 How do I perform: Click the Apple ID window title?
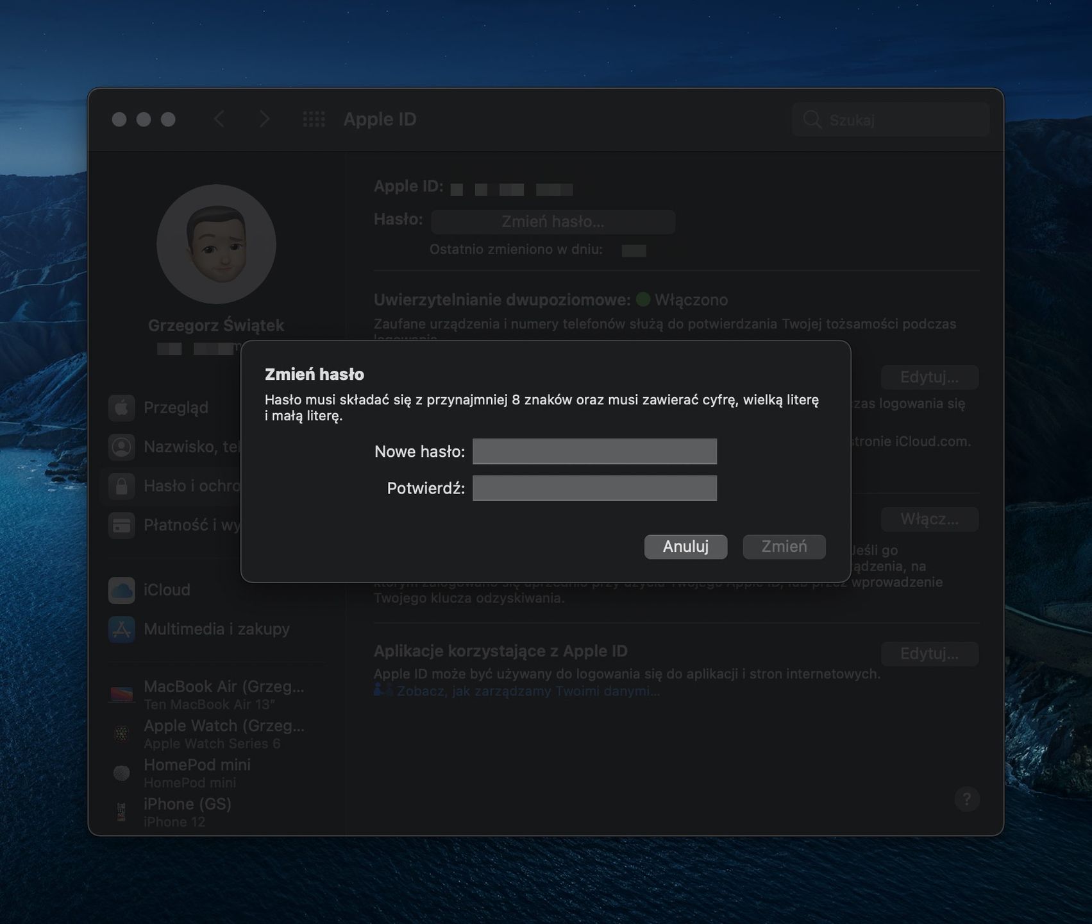click(x=380, y=119)
